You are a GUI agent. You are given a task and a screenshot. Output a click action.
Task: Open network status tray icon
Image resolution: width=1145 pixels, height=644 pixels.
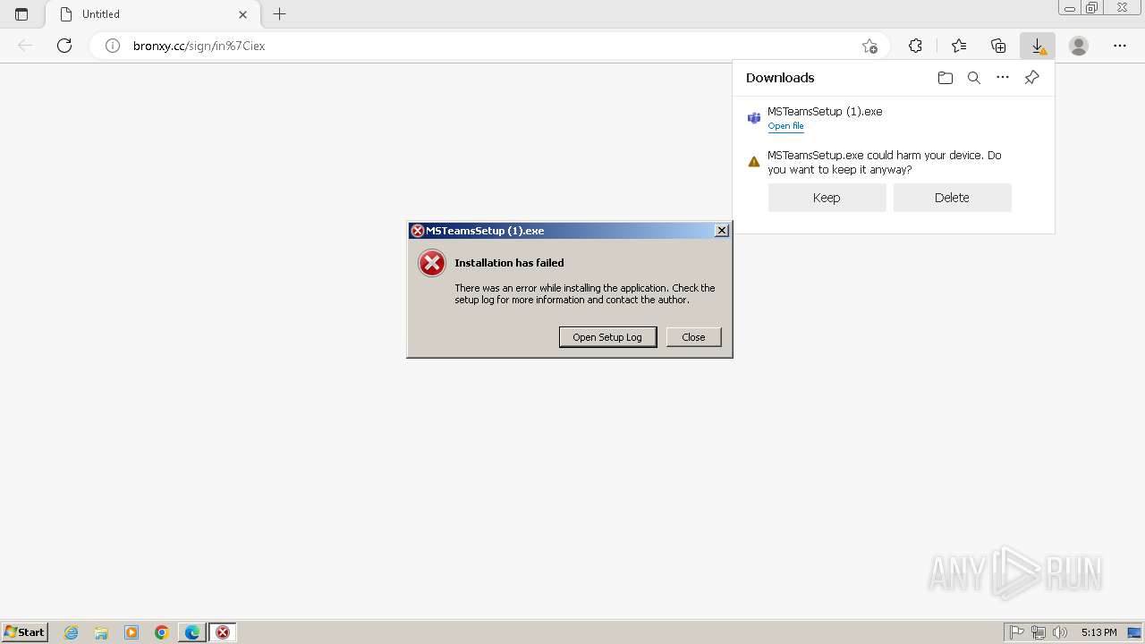point(1038,632)
